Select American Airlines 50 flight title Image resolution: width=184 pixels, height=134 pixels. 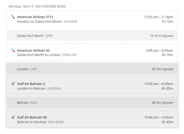(33, 51)
